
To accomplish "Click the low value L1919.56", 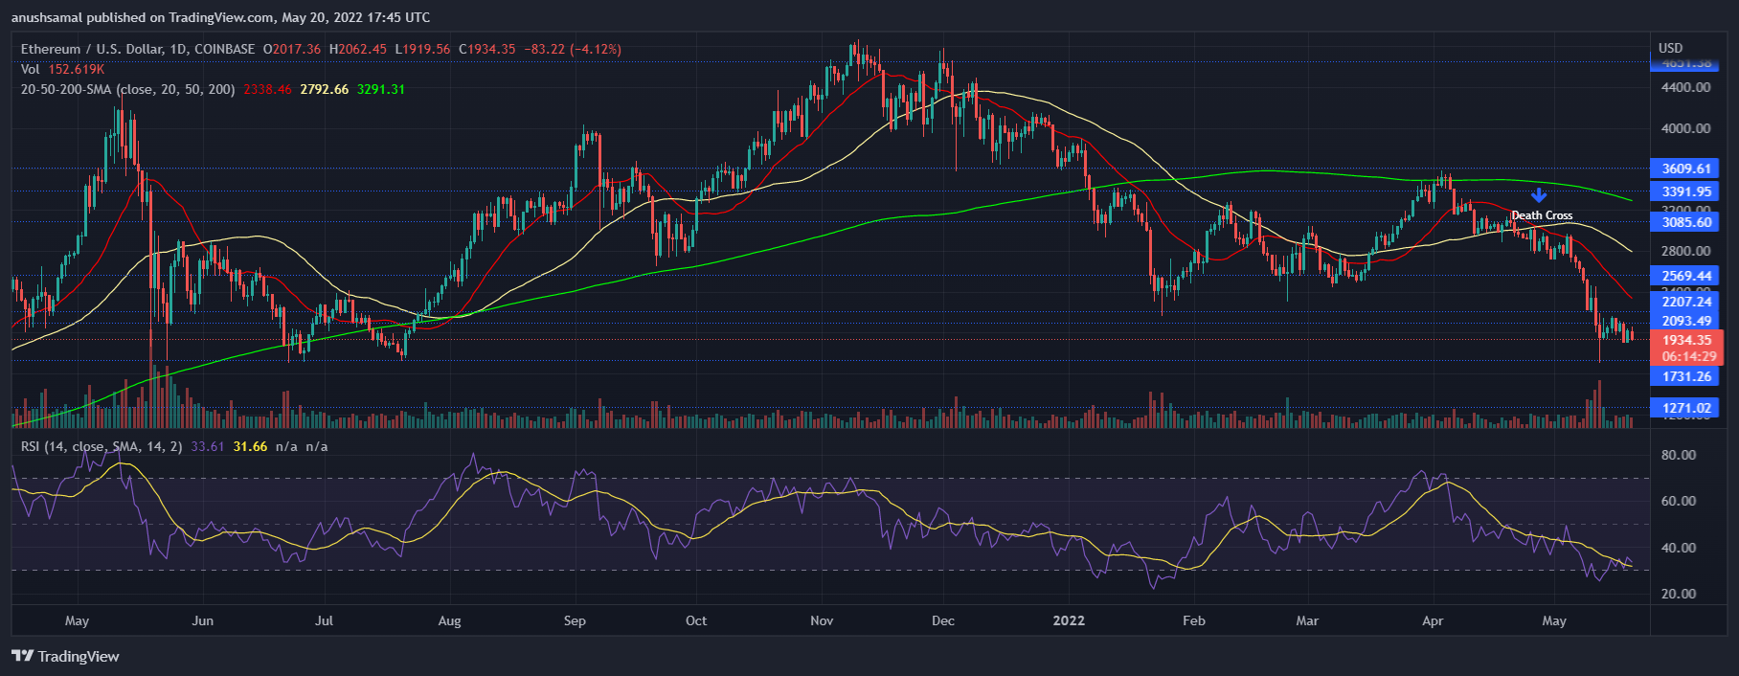I will pos(422,49).
